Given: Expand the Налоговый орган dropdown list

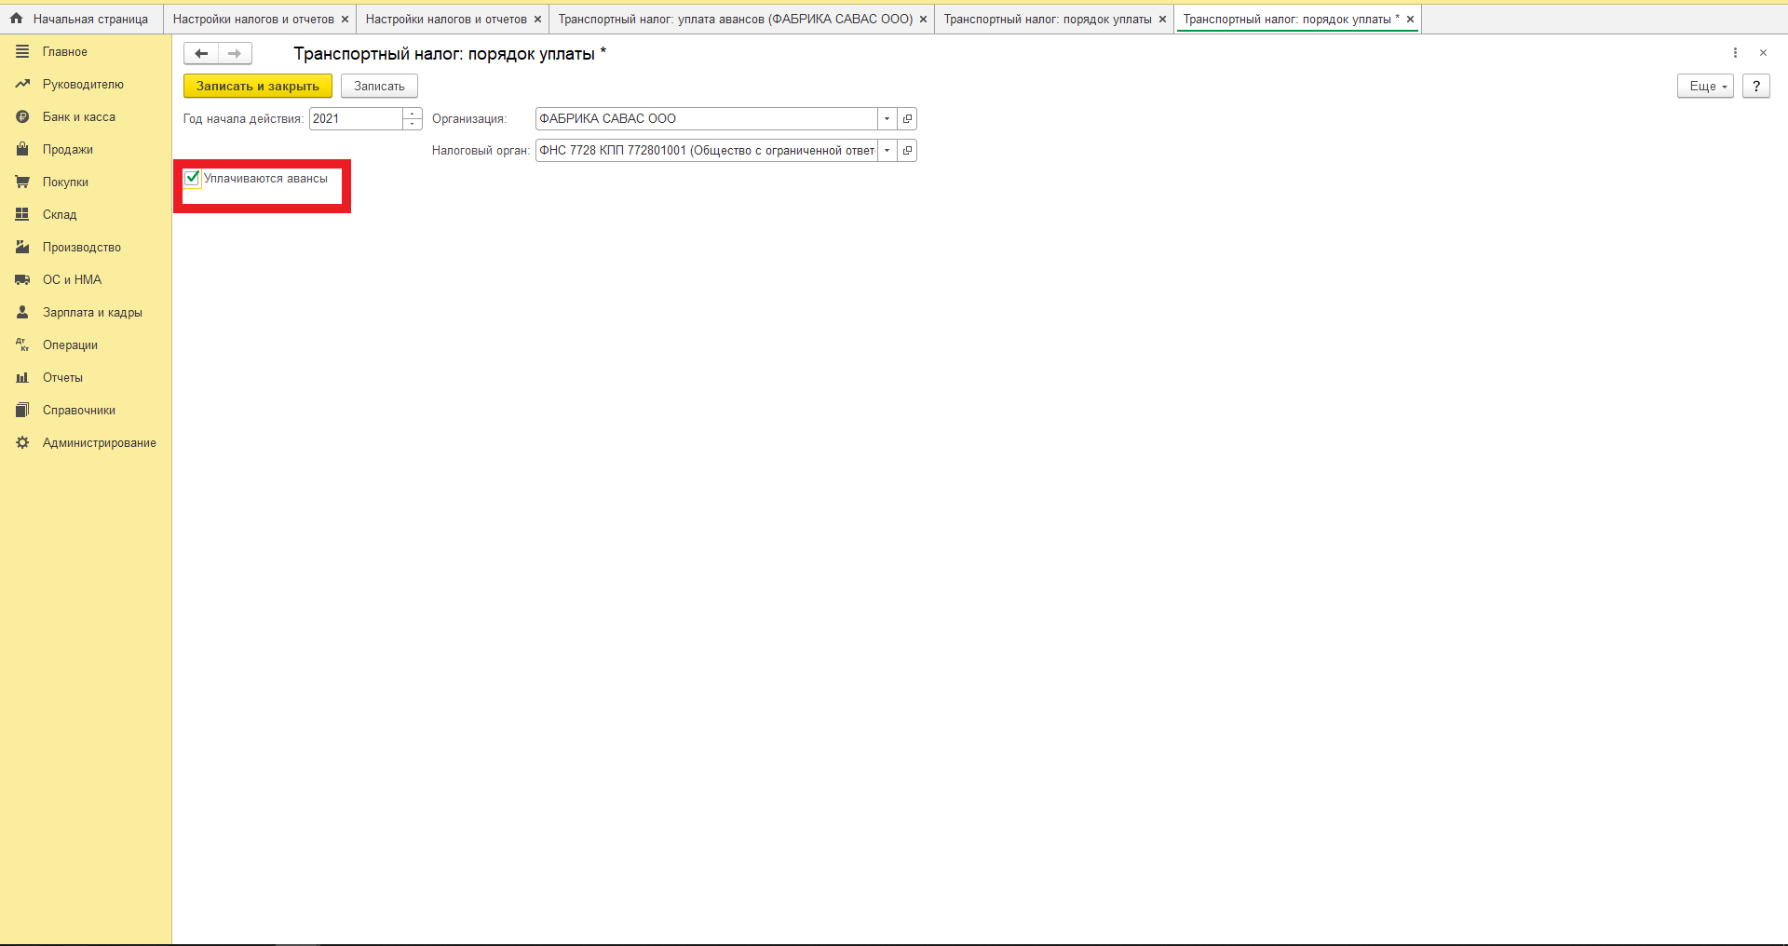Looking at the screenshot, I should (887, 151).
